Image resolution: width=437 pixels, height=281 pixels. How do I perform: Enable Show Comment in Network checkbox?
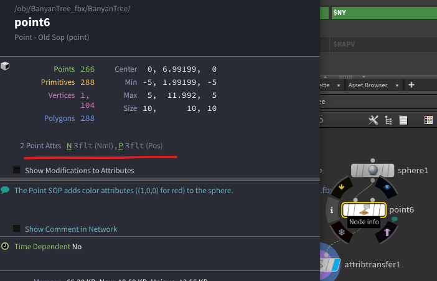pyautogui.click(x=16, y=228)
